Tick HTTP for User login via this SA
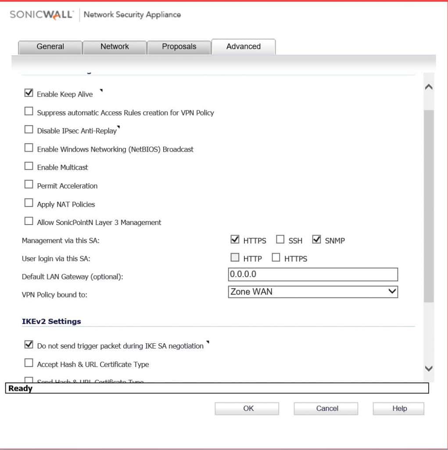This screenshot has width=448, height=450. pyautogui.click(x=235, y=258)
